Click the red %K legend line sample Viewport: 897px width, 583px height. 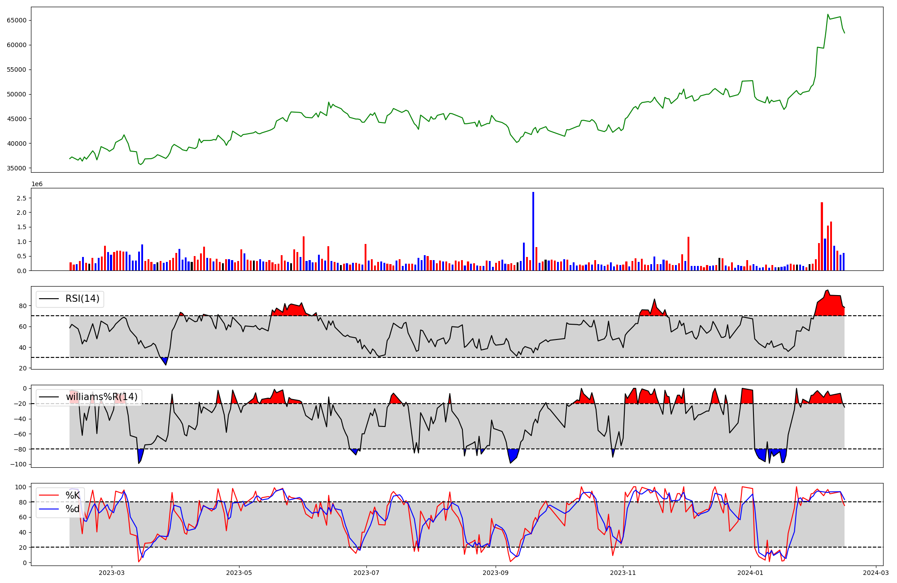(49, 496)
